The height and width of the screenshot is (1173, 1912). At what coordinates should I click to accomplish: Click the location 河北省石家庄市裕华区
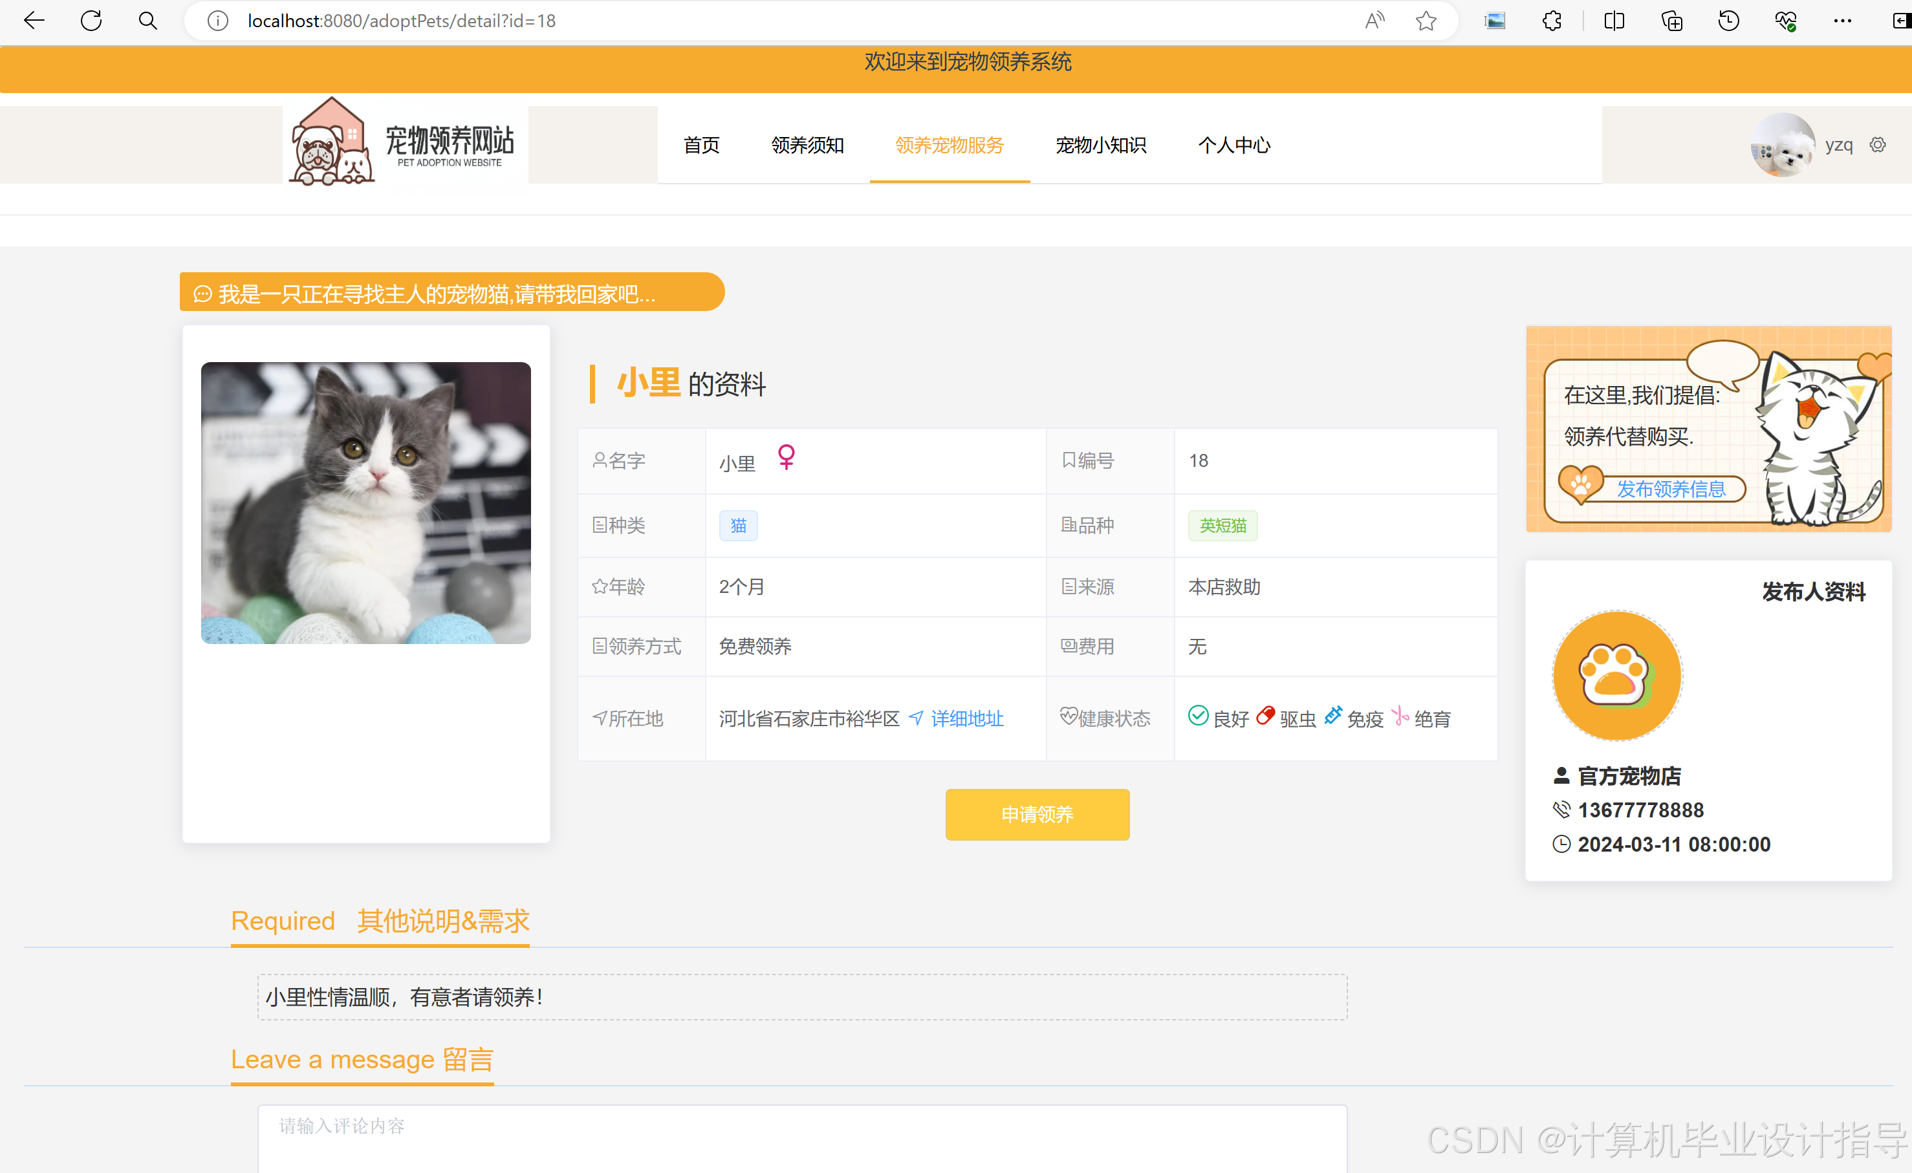pos(809,718)
